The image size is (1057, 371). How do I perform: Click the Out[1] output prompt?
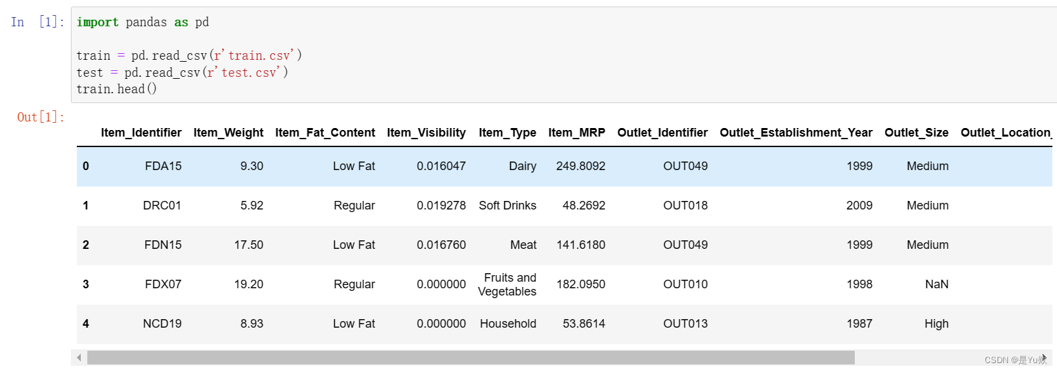[41, 117]
